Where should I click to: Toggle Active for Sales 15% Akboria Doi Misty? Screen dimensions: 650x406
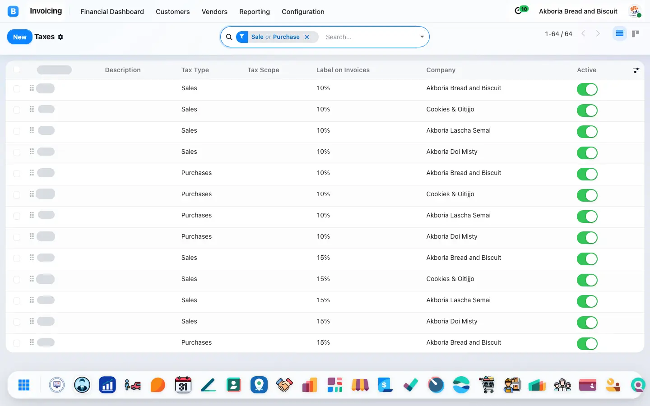[x=587, y=323]
